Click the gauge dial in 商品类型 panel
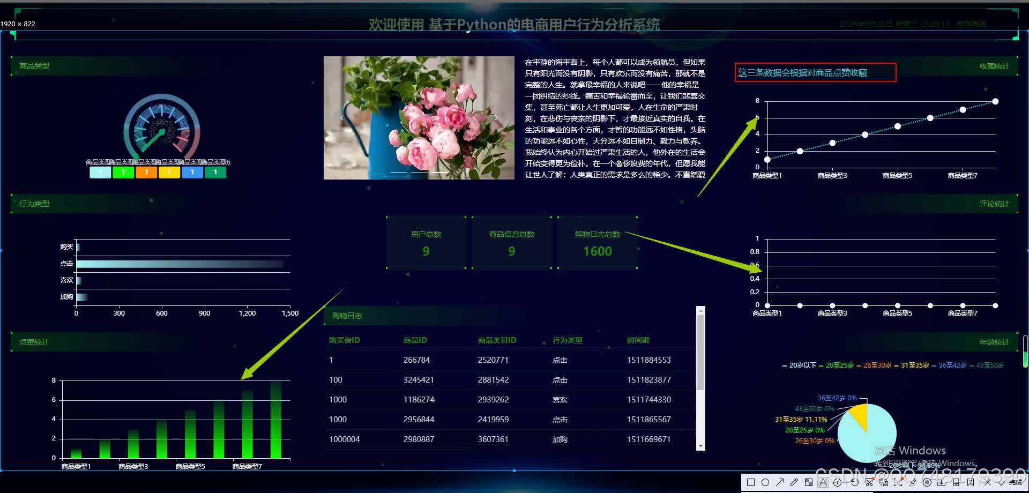Viewport: 1029px width, 493px height. click(x=162, y=129)
